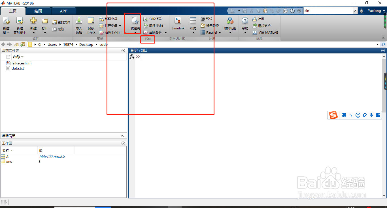The width and height of the screenshot is (387, 208).
Task: Click the quick access help question mark
Action: (x=292, y=11)
